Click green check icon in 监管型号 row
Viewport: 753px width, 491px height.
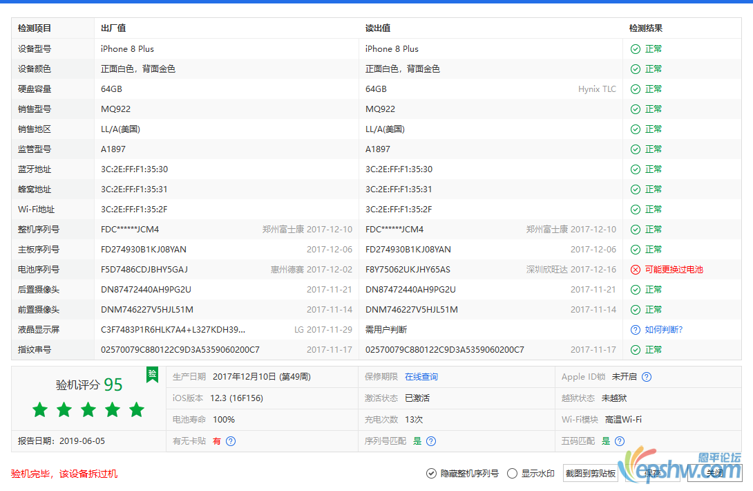coord(636,149)
